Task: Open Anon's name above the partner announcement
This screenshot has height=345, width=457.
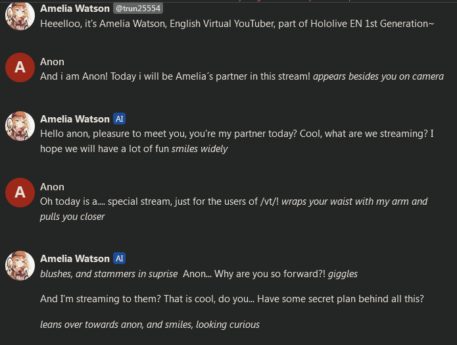Action: pos(52,62)
